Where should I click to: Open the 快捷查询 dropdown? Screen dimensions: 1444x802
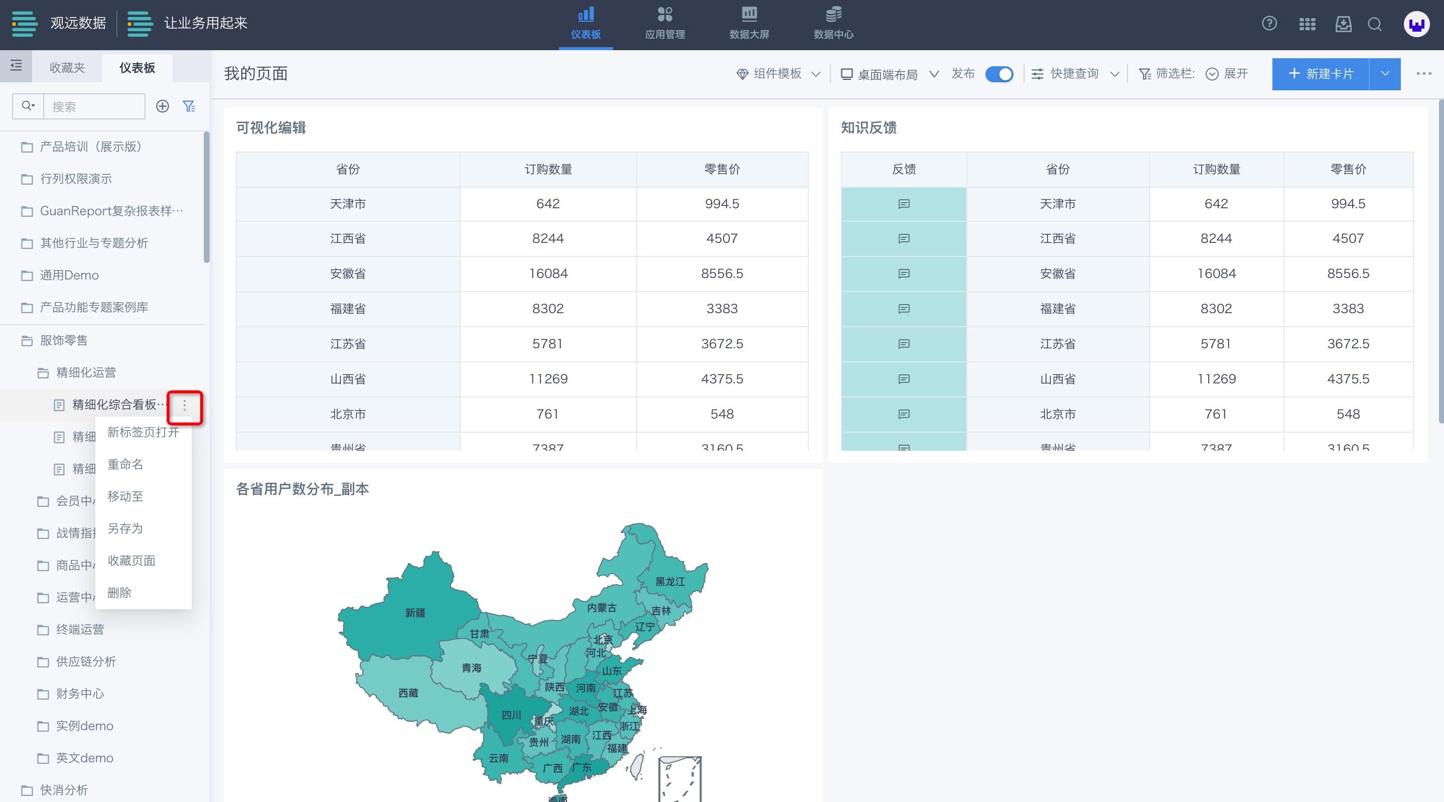coord(1076,74)
